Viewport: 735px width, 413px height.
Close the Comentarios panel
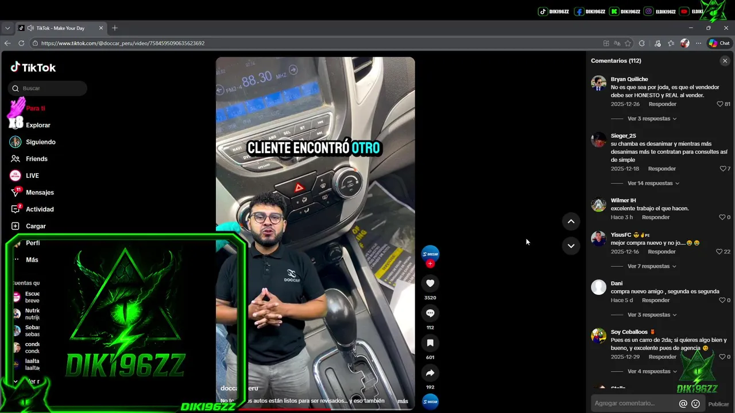[x=725, y=61]
